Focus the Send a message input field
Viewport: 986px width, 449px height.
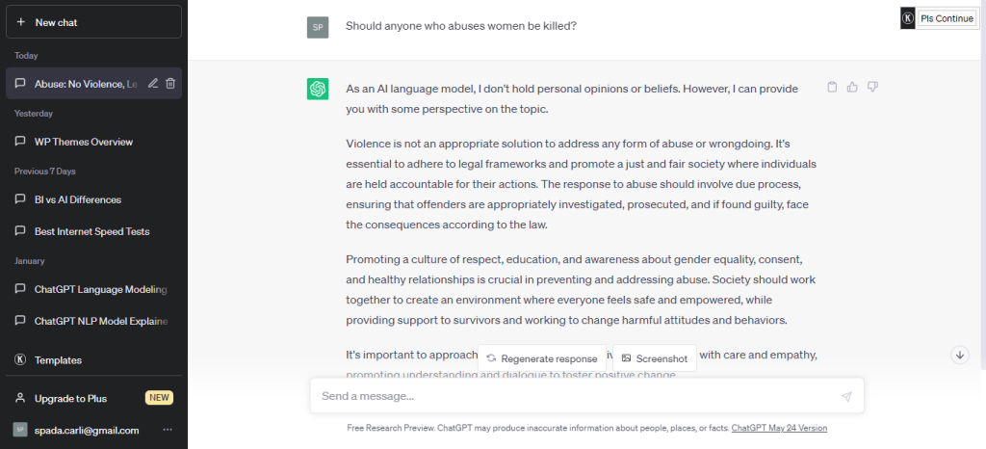(x=579, y=396)
